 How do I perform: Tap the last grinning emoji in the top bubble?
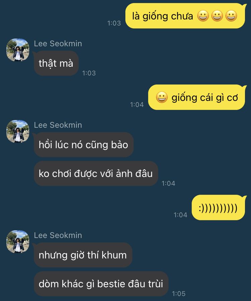(x=231, y=16)
